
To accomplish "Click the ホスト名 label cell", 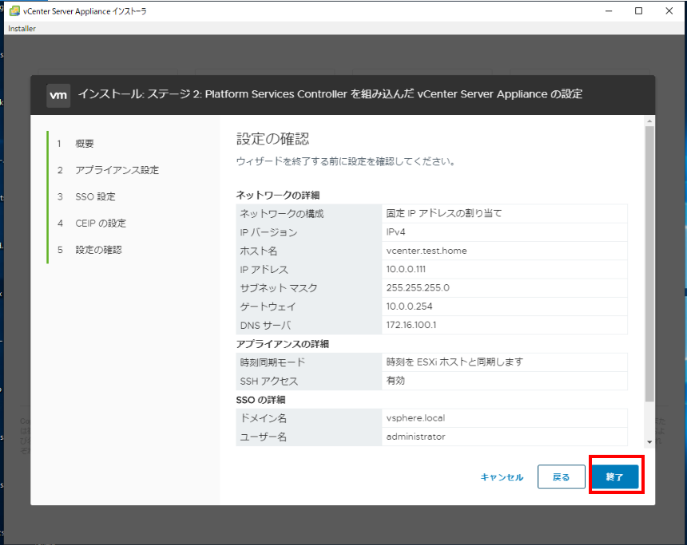I will [x=309, y=251].
